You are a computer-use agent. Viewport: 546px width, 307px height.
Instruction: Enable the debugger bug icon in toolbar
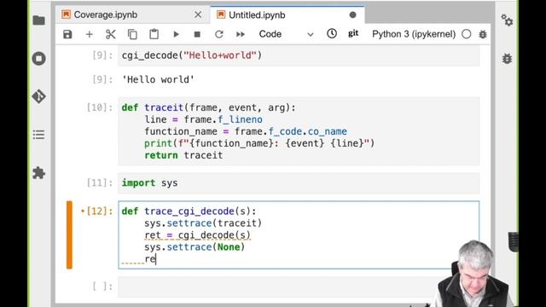pyautogui.click(x=483, y=34)
